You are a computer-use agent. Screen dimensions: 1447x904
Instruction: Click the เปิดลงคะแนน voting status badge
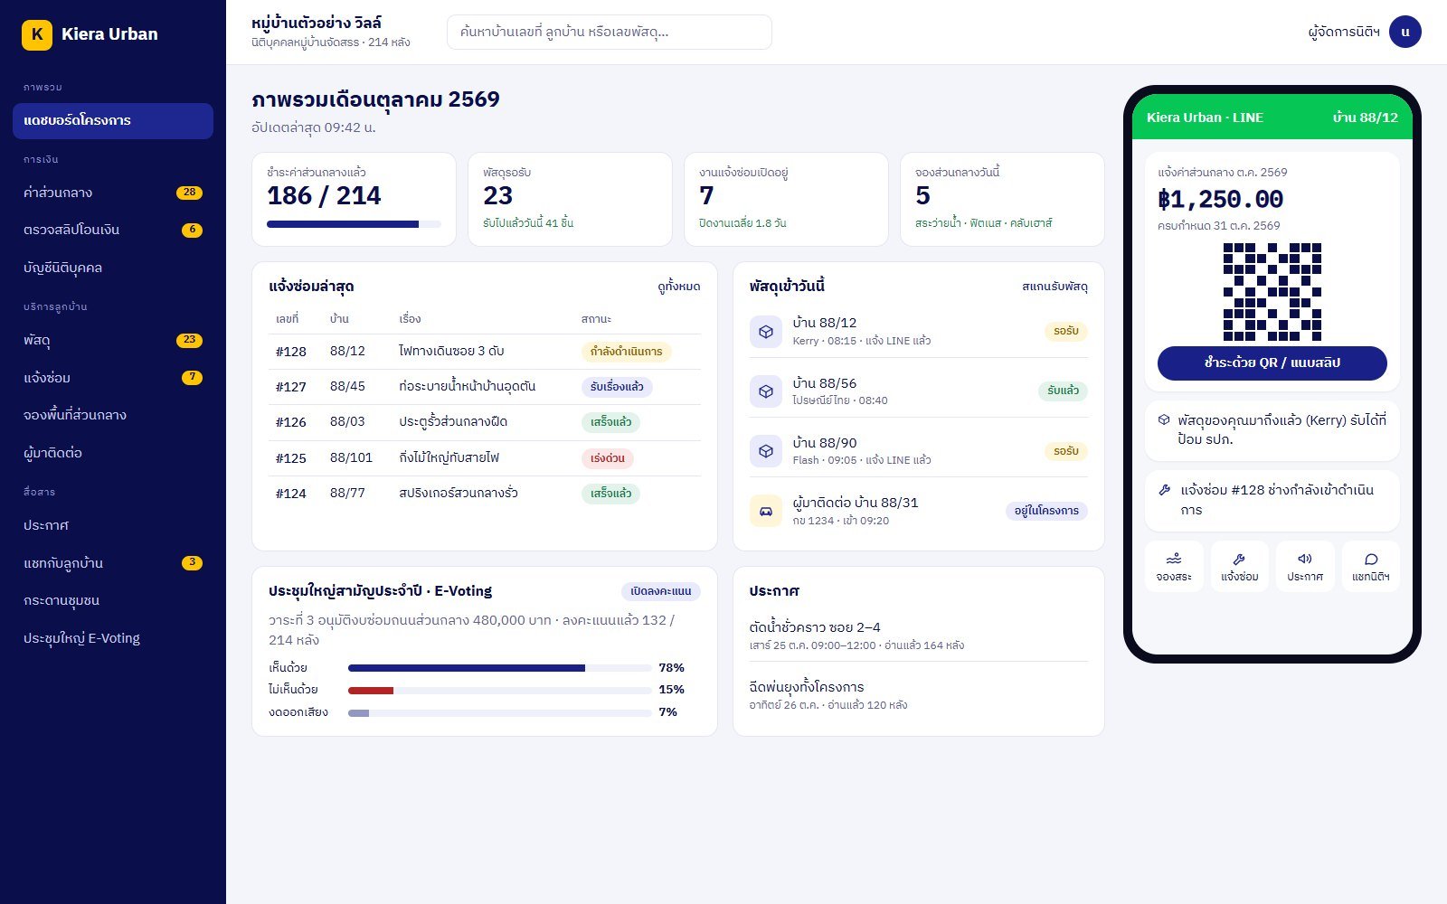661,591
